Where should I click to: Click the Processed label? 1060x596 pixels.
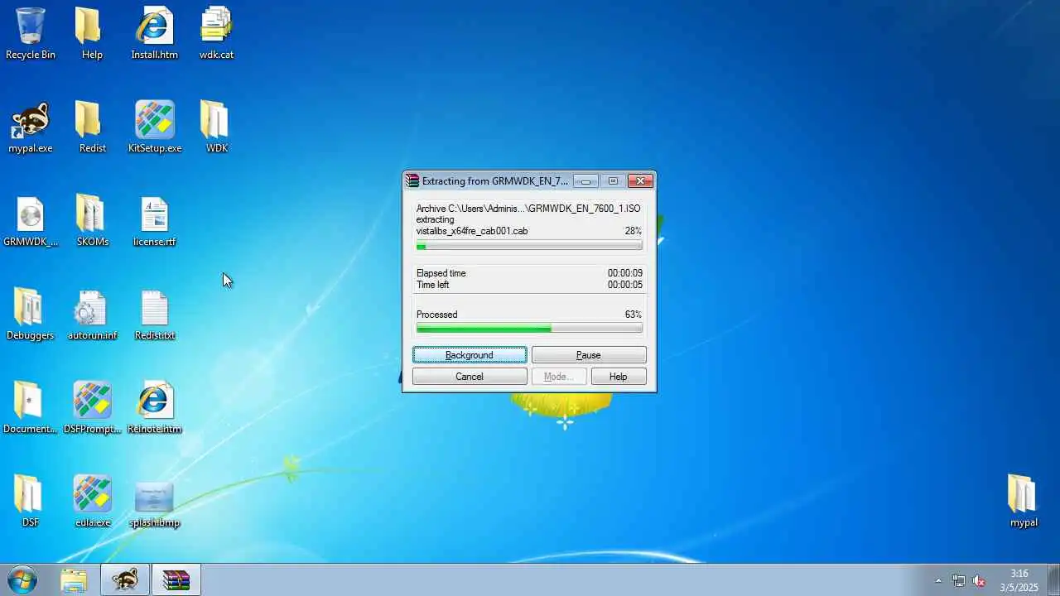coord(437,315)
